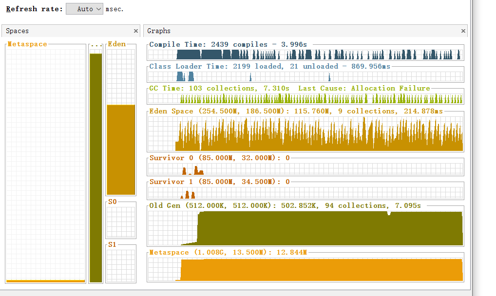Select the Spaces tab header
496x296 pixels.
pos(18,31)
